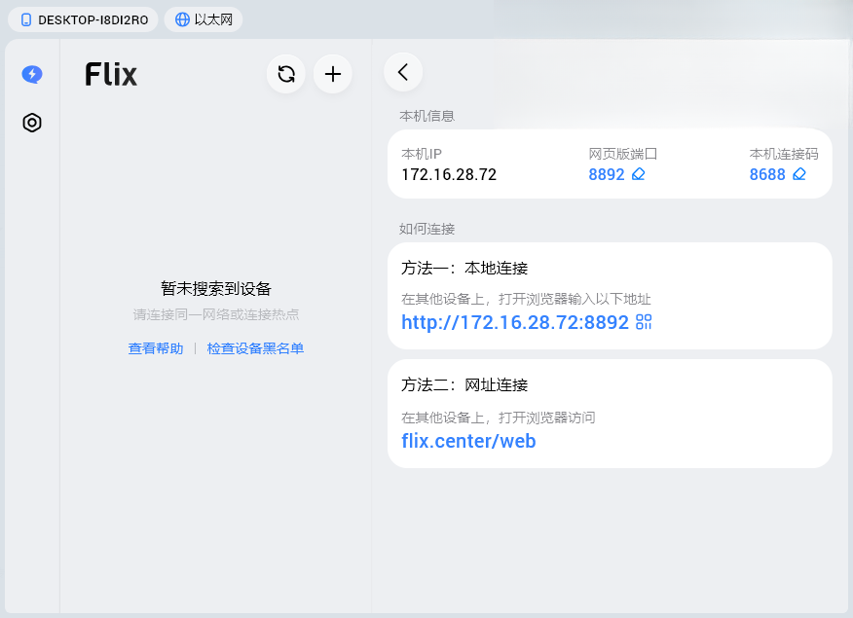Open the flix.center/web link

468,441
